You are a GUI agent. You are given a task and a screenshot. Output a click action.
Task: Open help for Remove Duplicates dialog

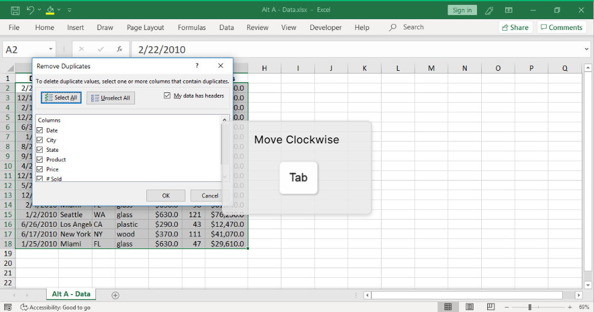(x=197, y=66)
